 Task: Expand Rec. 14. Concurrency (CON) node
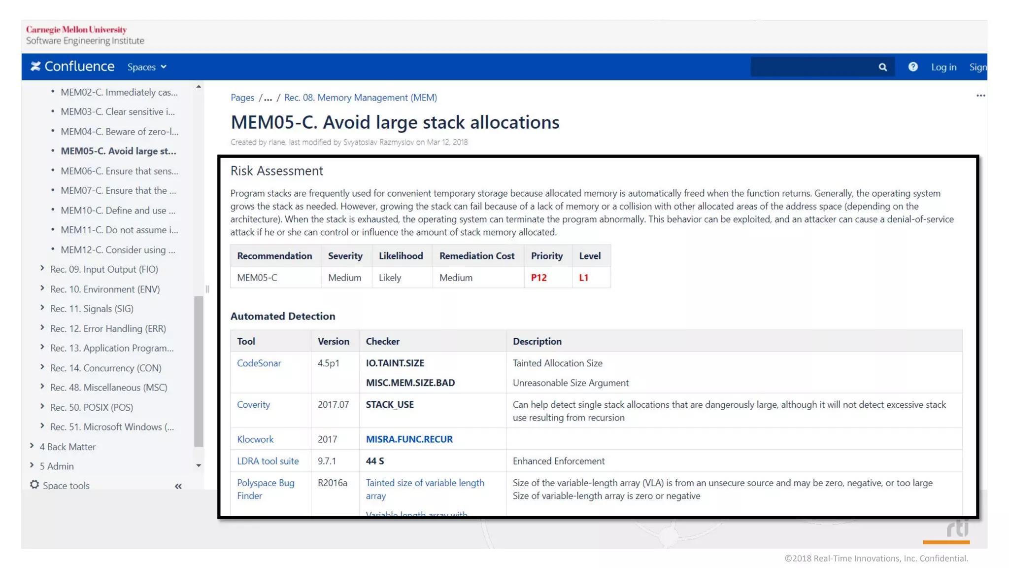pos(42,367)
